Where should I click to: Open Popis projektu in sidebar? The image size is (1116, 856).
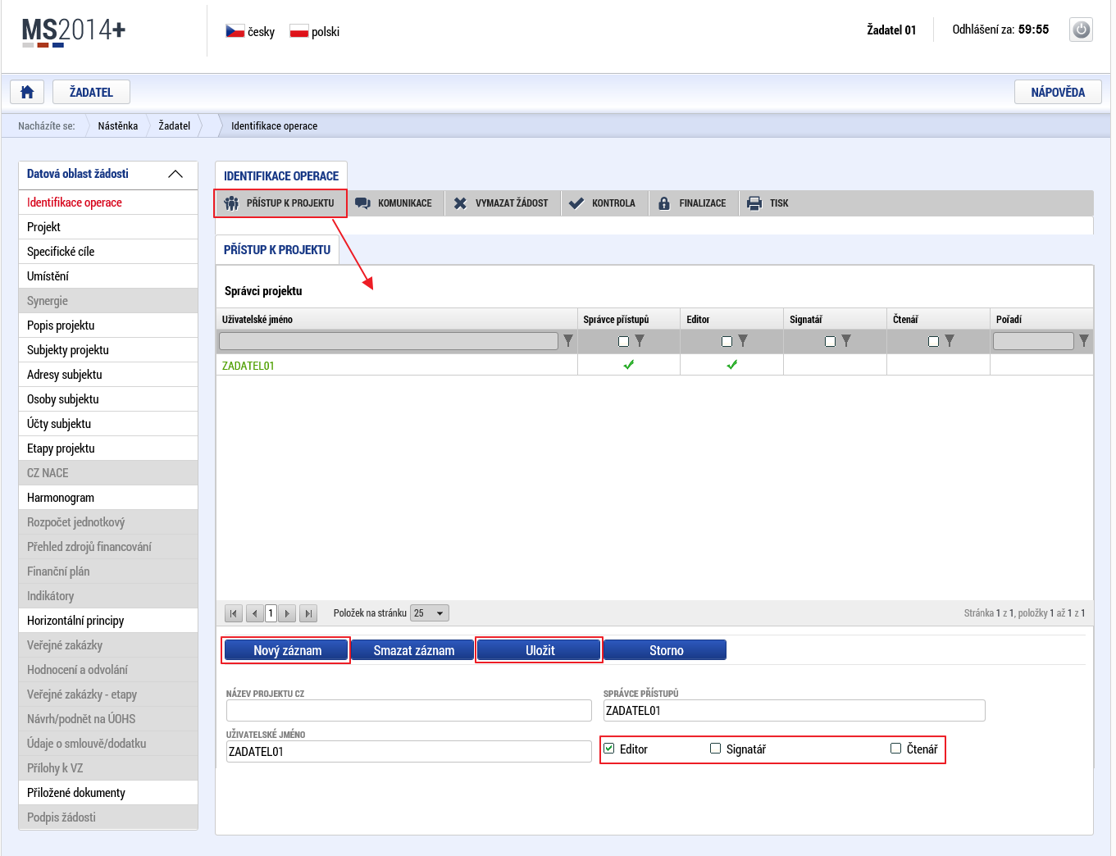108,326
